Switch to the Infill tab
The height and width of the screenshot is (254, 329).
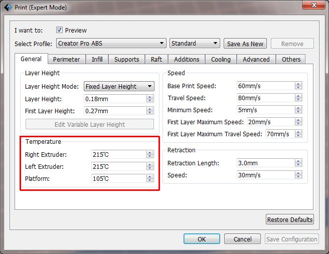97,59
